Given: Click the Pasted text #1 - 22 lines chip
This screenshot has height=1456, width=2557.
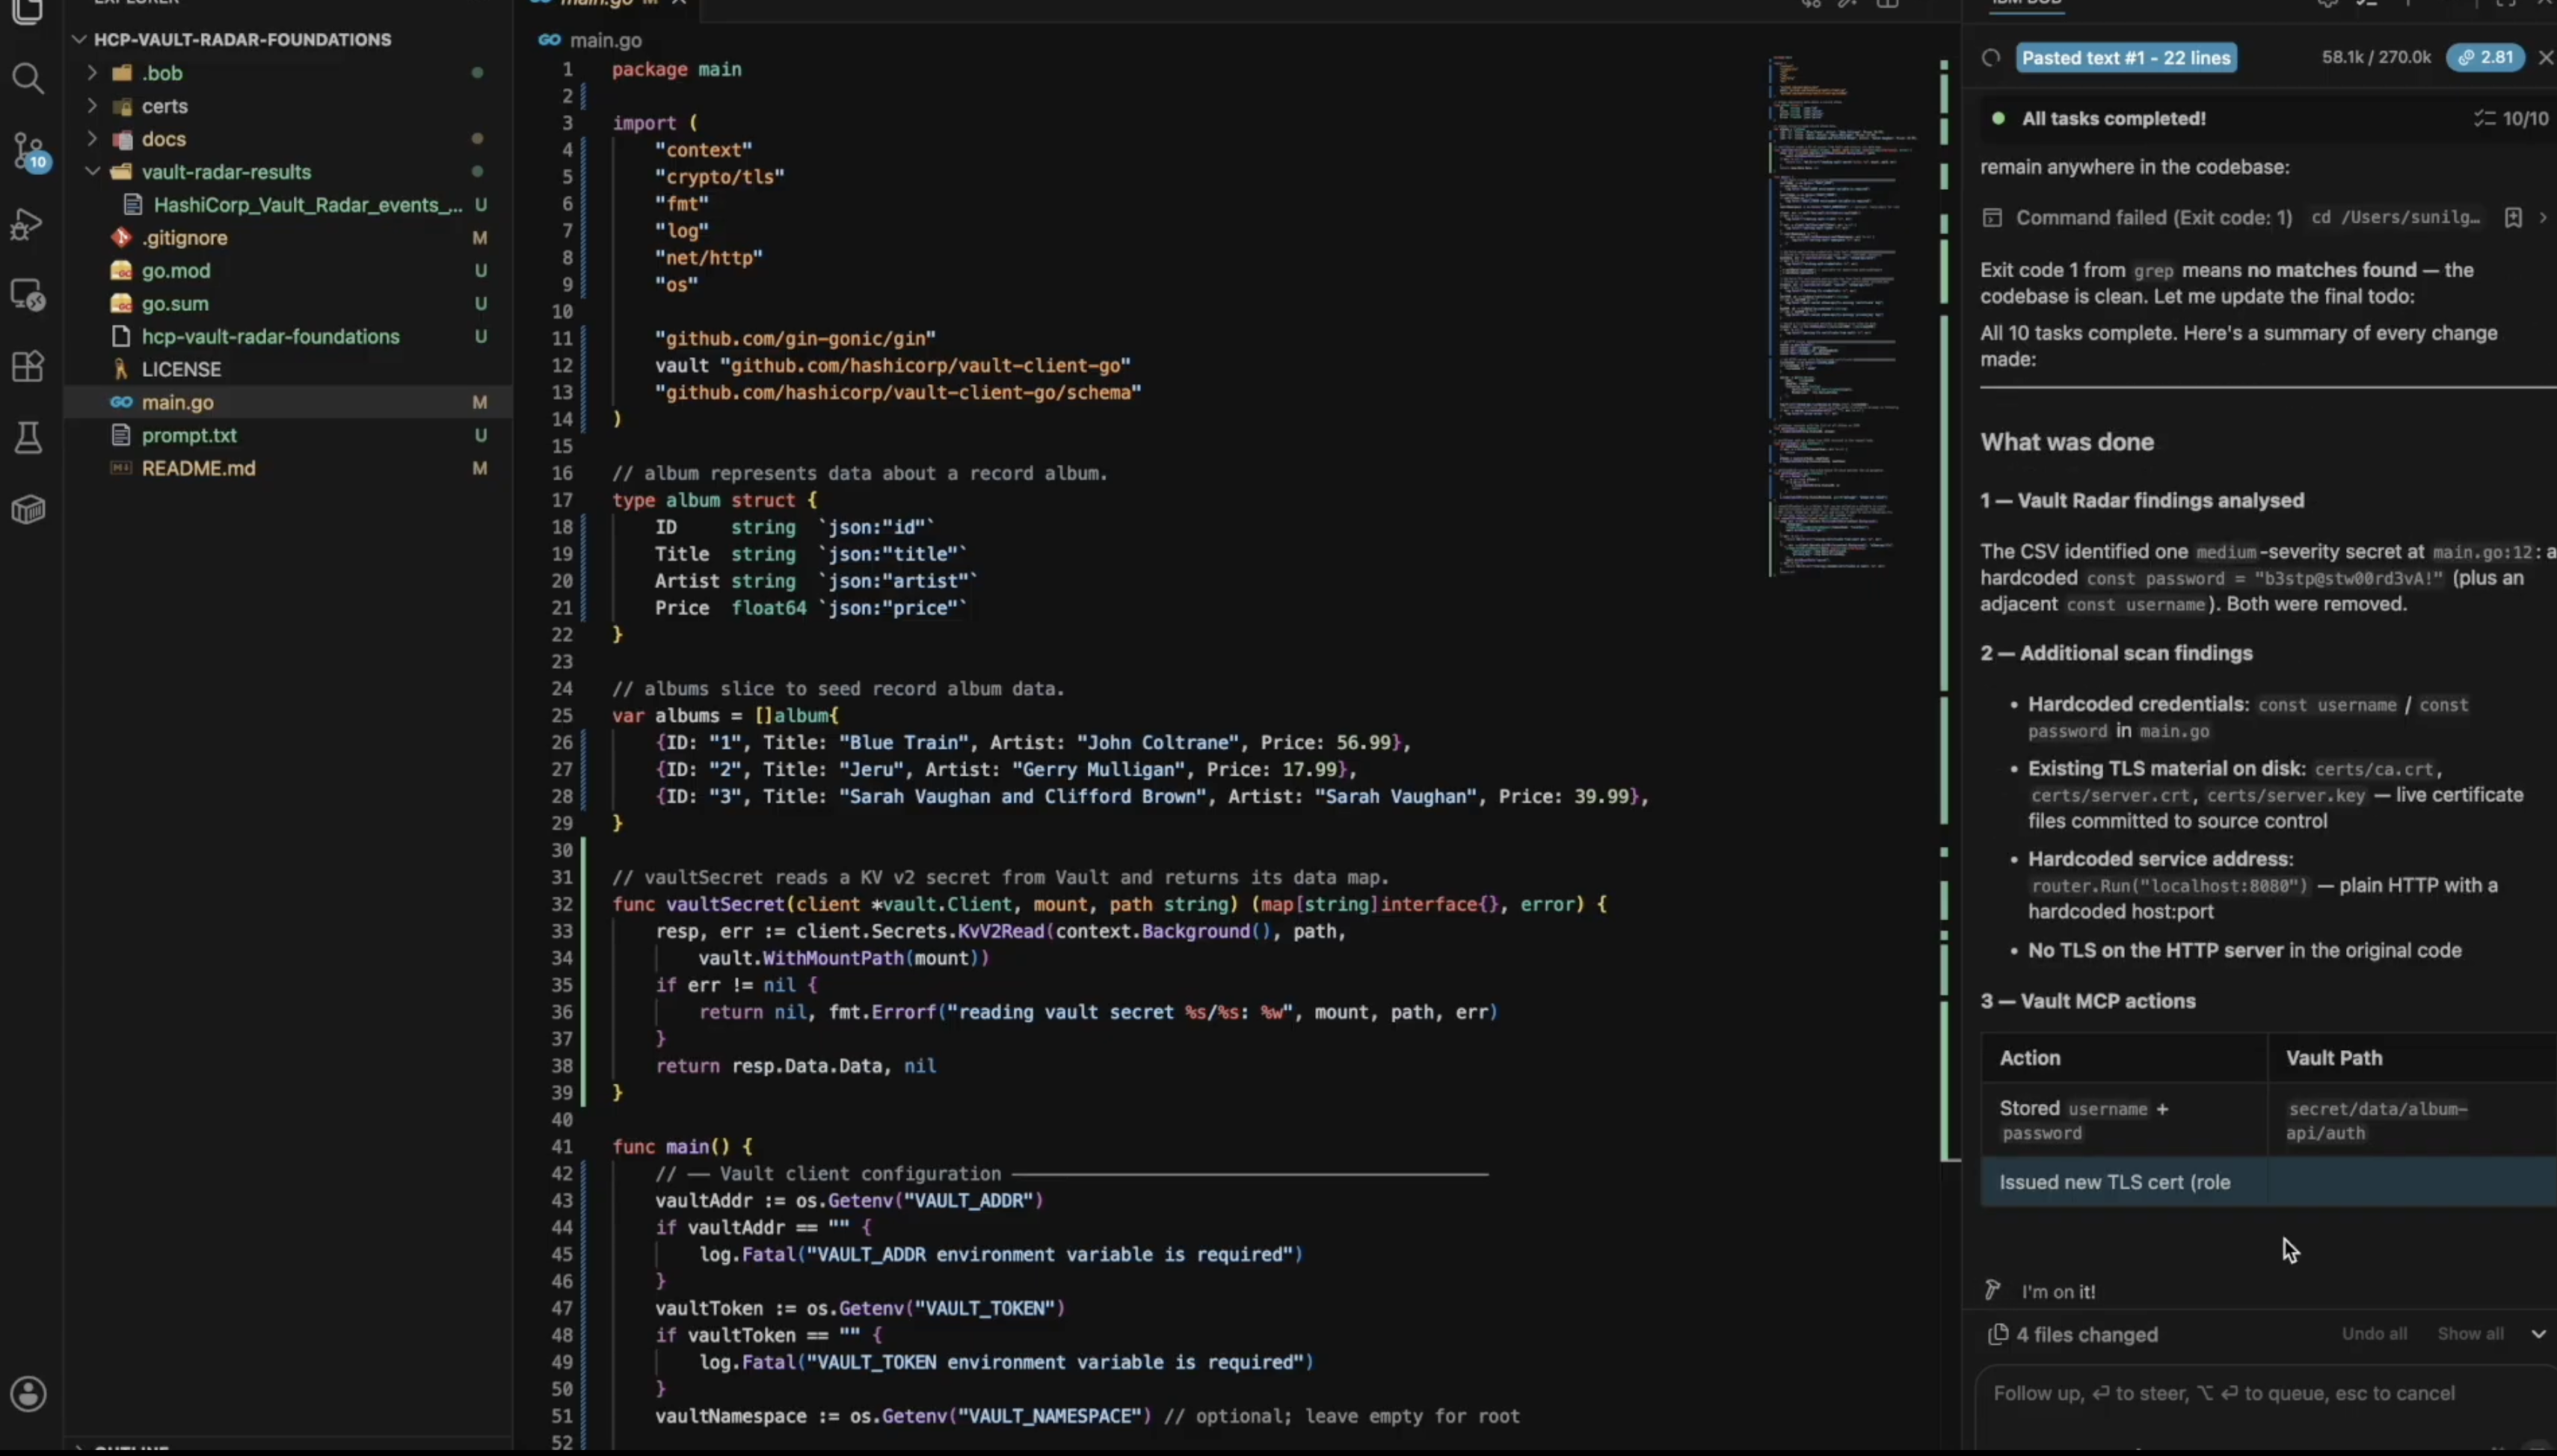Looking at the screenshot, I should coord(2126,58).
